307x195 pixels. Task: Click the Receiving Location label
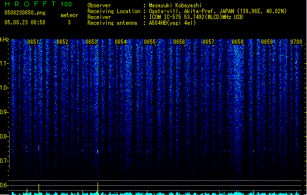point(114,11)
